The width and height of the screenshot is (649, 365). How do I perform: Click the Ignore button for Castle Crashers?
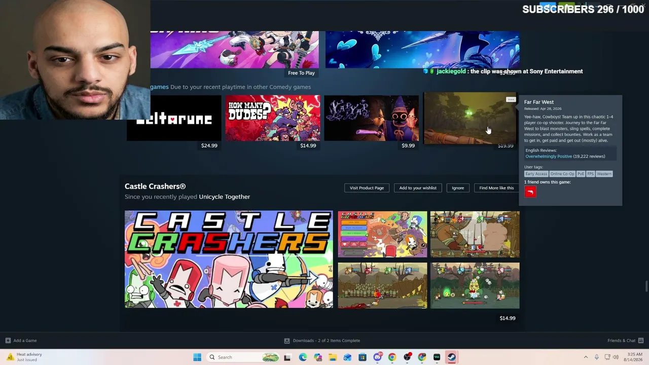coord(458,188)
